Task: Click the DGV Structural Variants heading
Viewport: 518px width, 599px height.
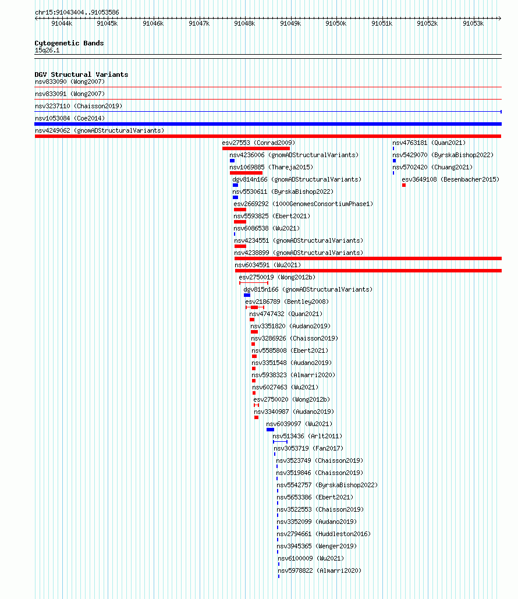Action: coord(81,75)
